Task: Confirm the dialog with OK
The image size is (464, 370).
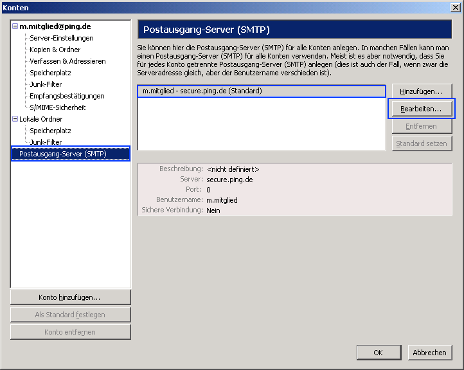Action: [379, 353]
